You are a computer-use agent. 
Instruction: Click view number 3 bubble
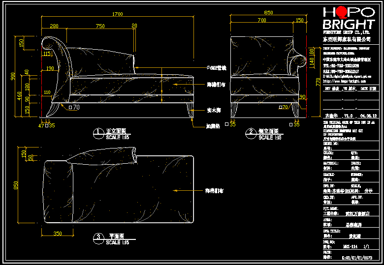[x=98, y=238]
